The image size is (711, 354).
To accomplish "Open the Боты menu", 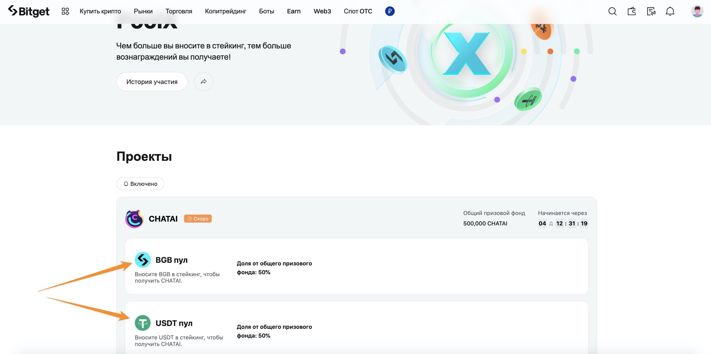I will click(266, 11).
